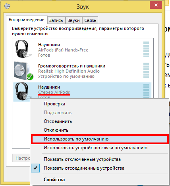The height and width of the screenshot is (186, 170).
Task: Switch to the Запись tab
Action: tap(56, 20)
